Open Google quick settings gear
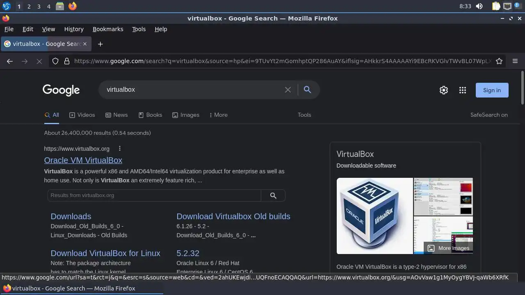 point(444,90)
